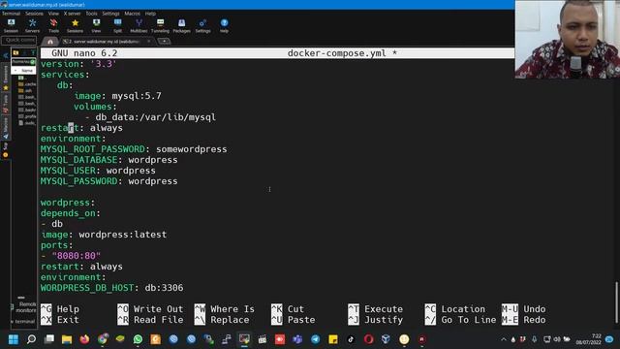Click the '^O Write Out' nano shortcut
This screenshot has height=349, width=620.
150,309
